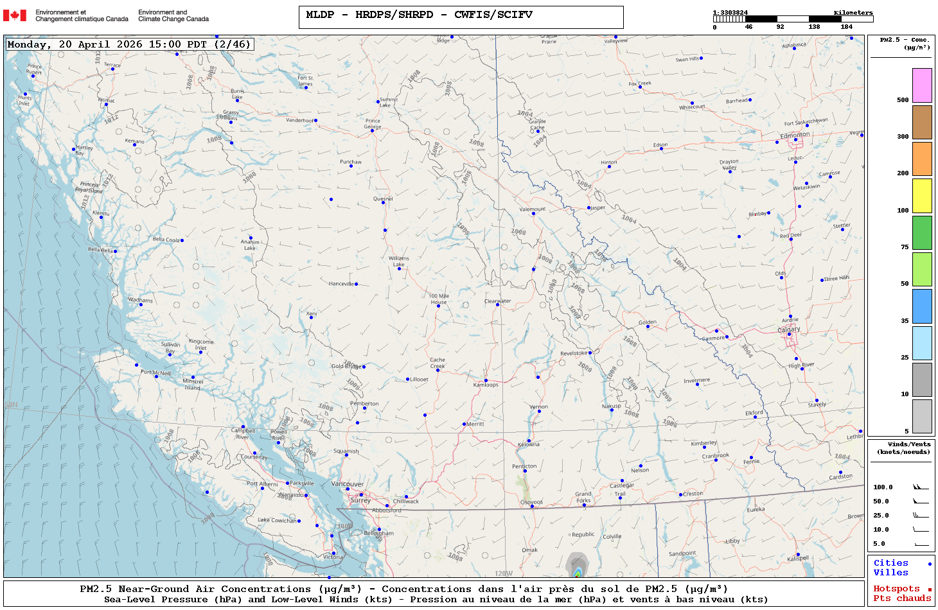This screenshot has width=938, height=610.
Task: Select the yellow 100 concentration swatch
Action: pos(922,196)
